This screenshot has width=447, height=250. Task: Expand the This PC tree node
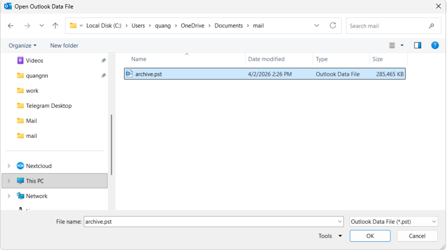[9, 181]
